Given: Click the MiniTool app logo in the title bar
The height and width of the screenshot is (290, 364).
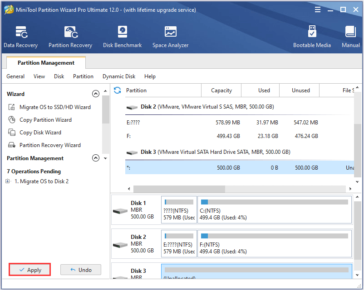Looking at the screenshot, I should pos(9,10).
